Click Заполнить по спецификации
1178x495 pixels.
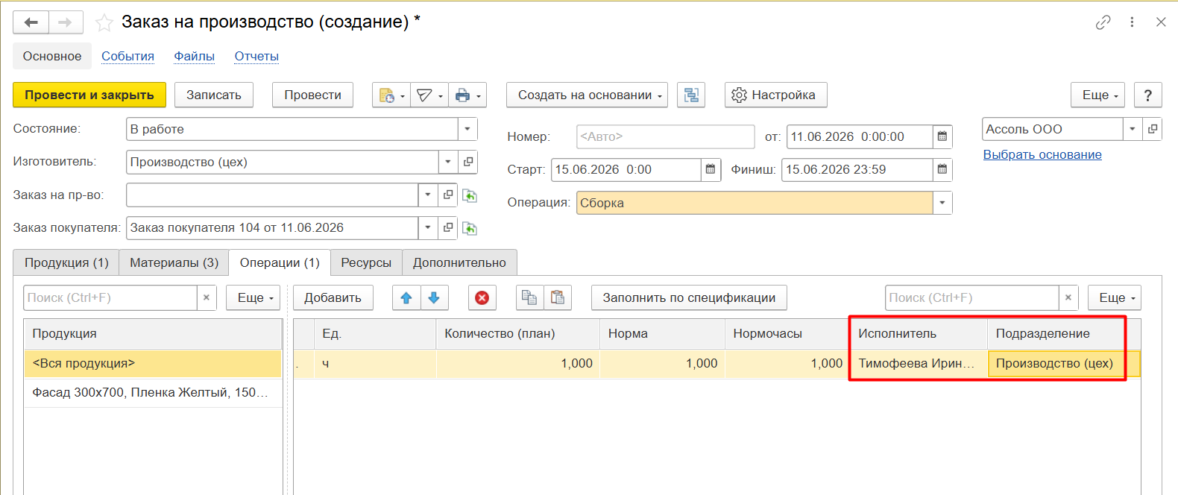689,297
